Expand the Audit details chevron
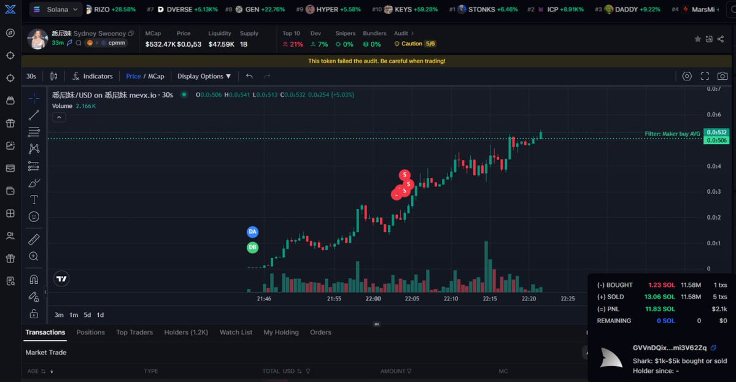This screenshot has width=736, height=382. click(x=413, y=33)
